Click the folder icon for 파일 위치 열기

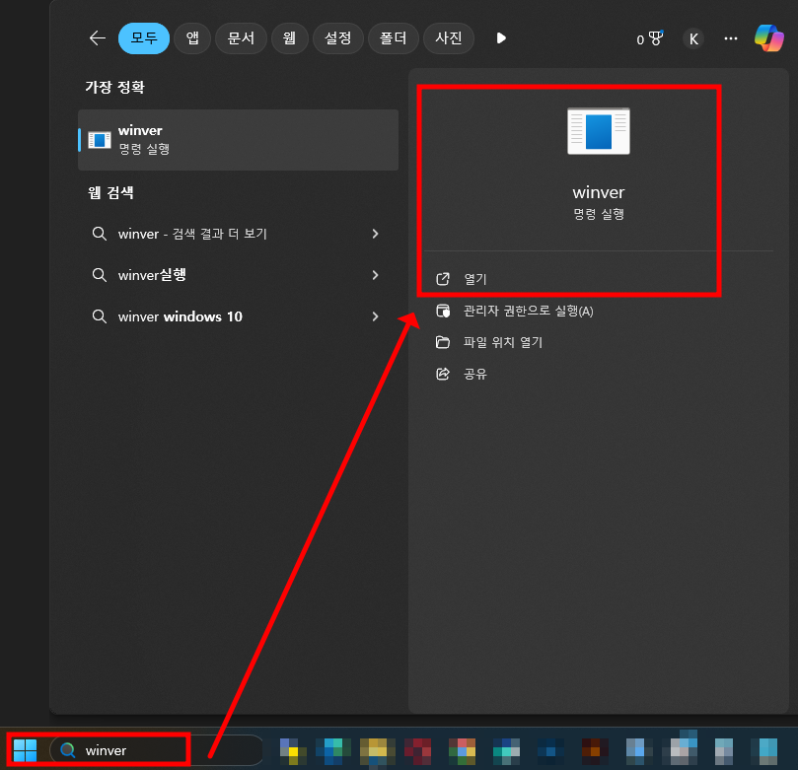(x=443, y=342)
